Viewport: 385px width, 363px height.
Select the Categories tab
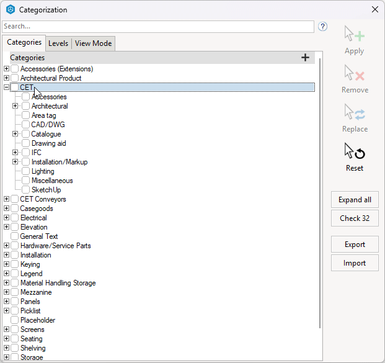pos(24,42)
